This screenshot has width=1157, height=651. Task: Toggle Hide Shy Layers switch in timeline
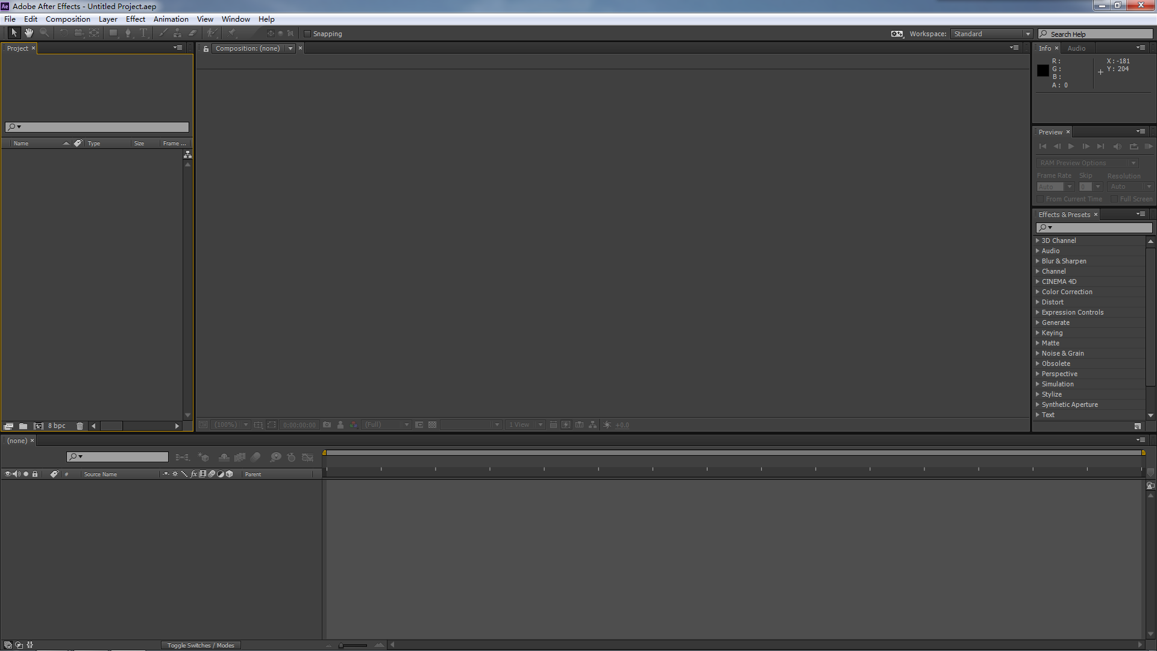click(x=224, y=458)
